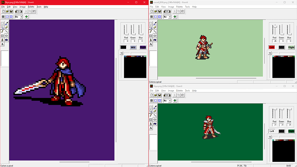Pick the Eyedropper tool in left toolbox

(6, 23)
